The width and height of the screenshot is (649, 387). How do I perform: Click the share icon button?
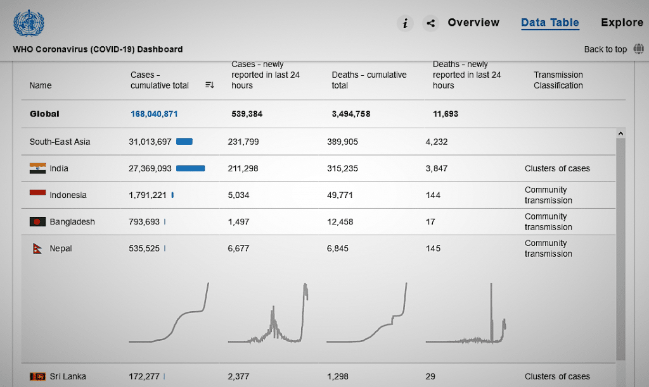point(430,23)
